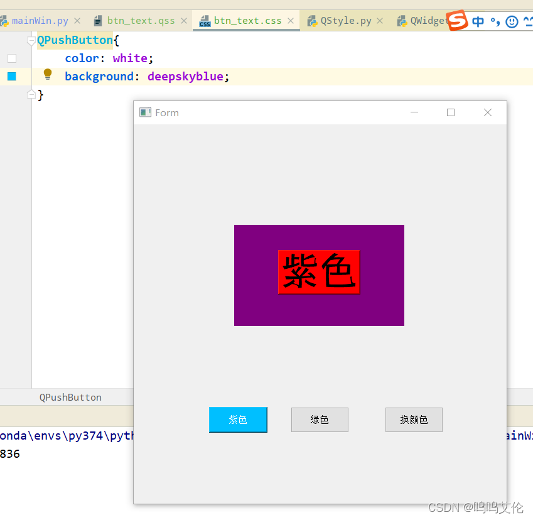Click the keyboard icon on the Sogou bar

click(527, 20)
